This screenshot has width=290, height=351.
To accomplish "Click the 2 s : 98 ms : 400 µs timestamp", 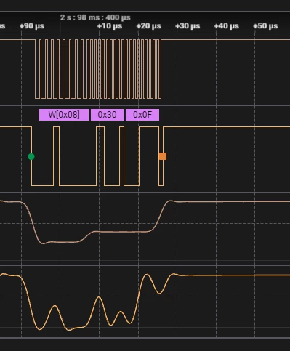I will pyautogui.click(x=95, y=17).
